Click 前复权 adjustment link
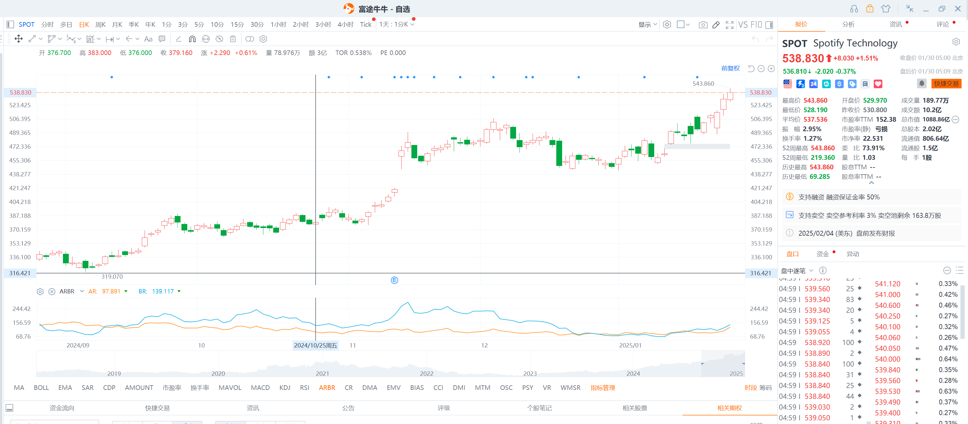Viewport: 968px width, 424px height. click(730, 68)
